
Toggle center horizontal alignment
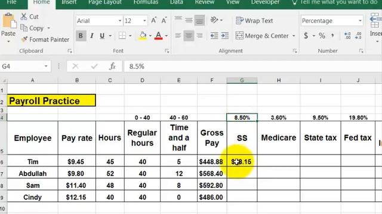pyautogui.click(x=189, y=36)
